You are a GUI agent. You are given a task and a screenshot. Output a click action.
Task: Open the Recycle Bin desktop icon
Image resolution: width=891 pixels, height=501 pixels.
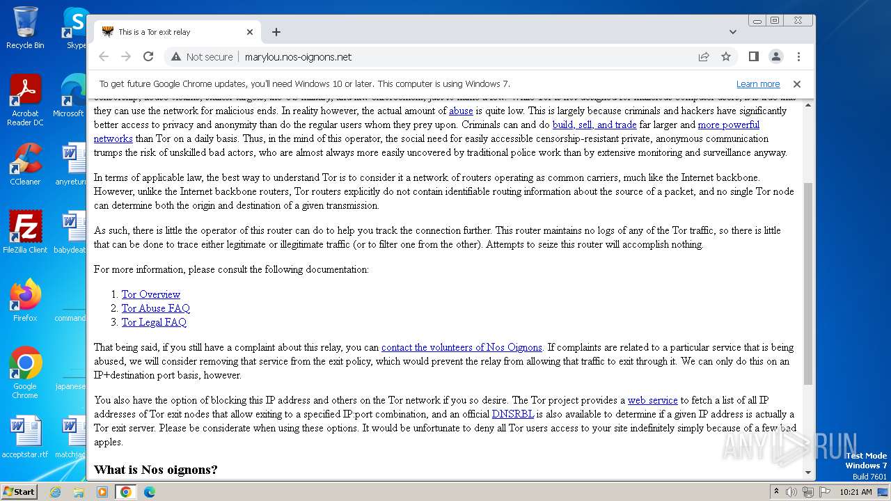coord(25,28)
